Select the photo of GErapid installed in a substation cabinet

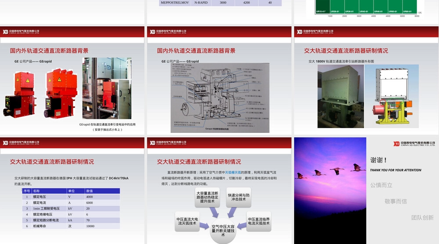[x=107, y=88]
